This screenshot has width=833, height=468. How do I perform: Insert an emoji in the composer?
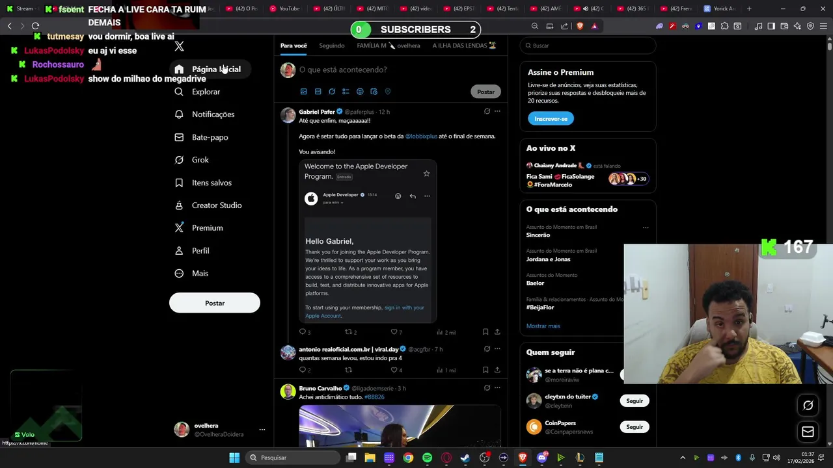click(x=360, y=92)
